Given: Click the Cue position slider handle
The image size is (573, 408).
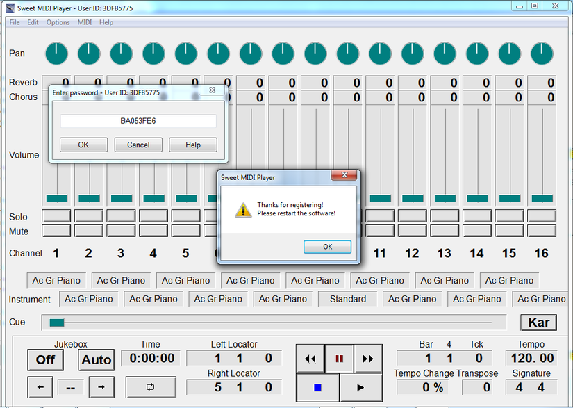Looking at the screenshot, I should [x=57, y=323].
